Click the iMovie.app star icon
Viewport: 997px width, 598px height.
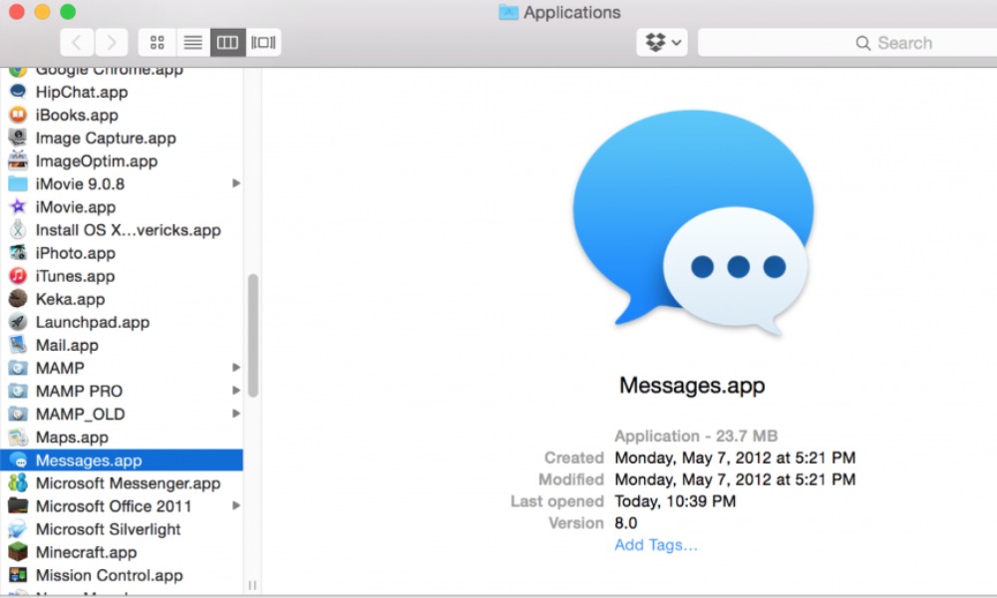tap(18, 207)
